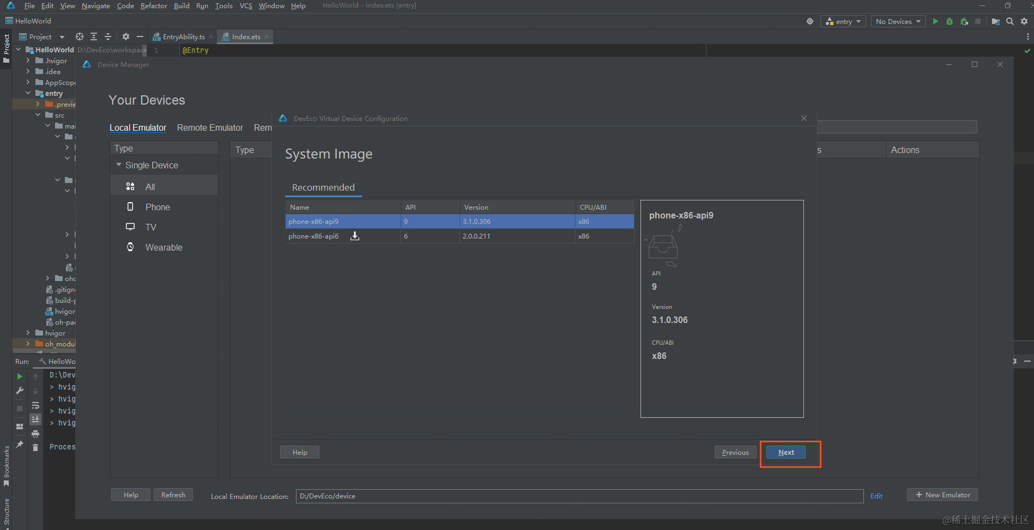This screenshot has width=1034, height=530.
Task: Open the Recommended tab
Action: [323, 187]
